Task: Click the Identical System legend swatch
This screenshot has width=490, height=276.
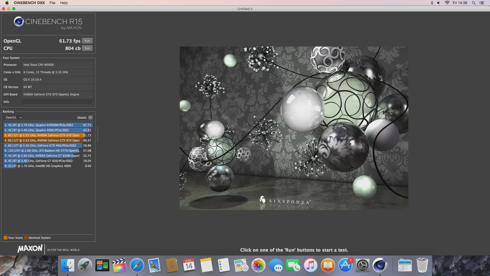Action: tap(26, 238)
